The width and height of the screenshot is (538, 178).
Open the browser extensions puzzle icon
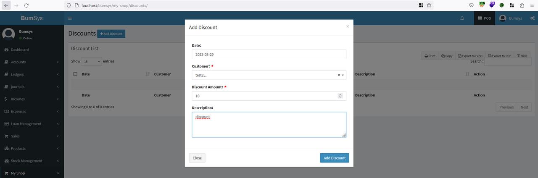522,5
